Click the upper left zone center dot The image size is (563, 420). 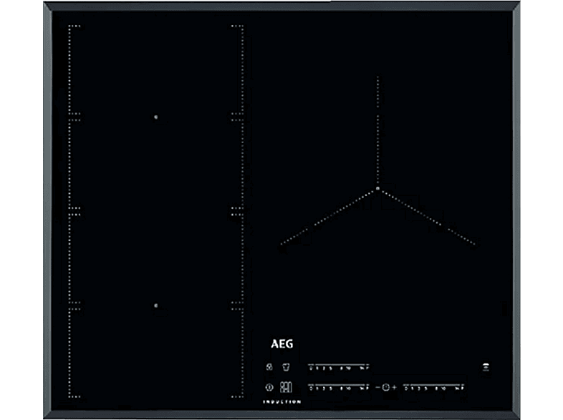156,117
